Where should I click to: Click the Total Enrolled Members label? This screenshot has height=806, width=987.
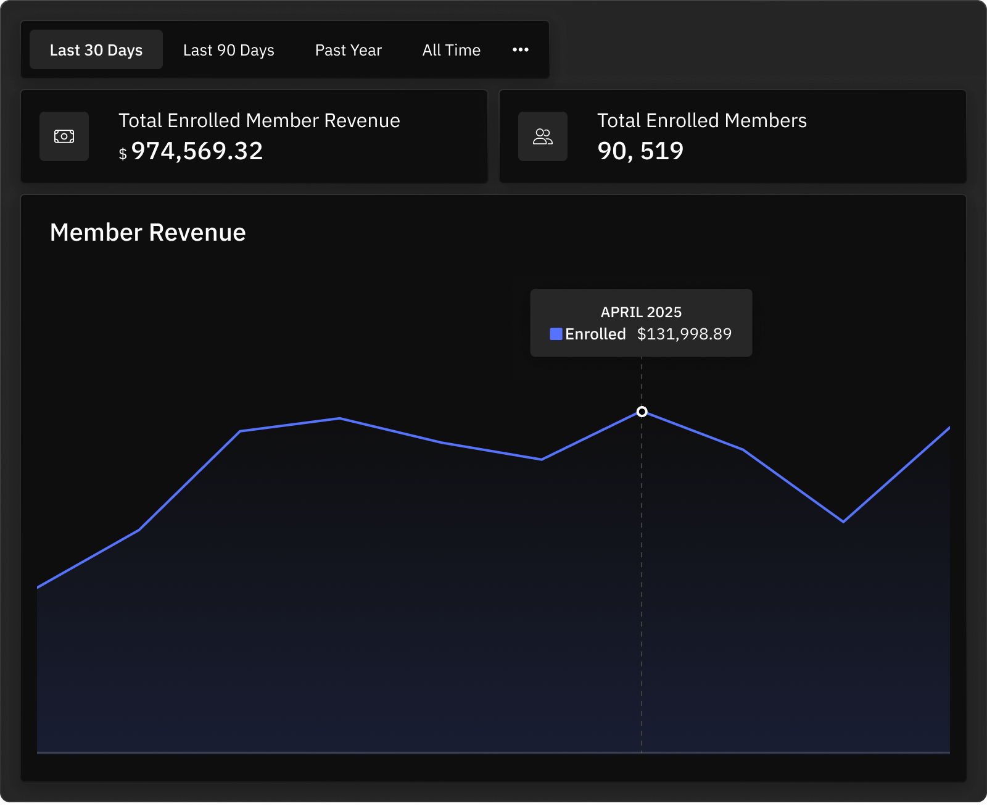(x=702, y=120)
